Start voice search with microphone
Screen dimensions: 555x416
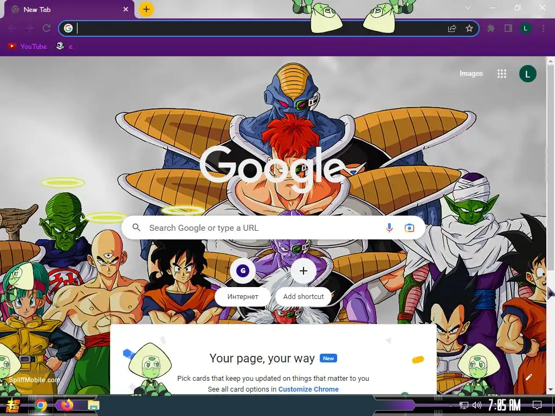coord(389,228)
